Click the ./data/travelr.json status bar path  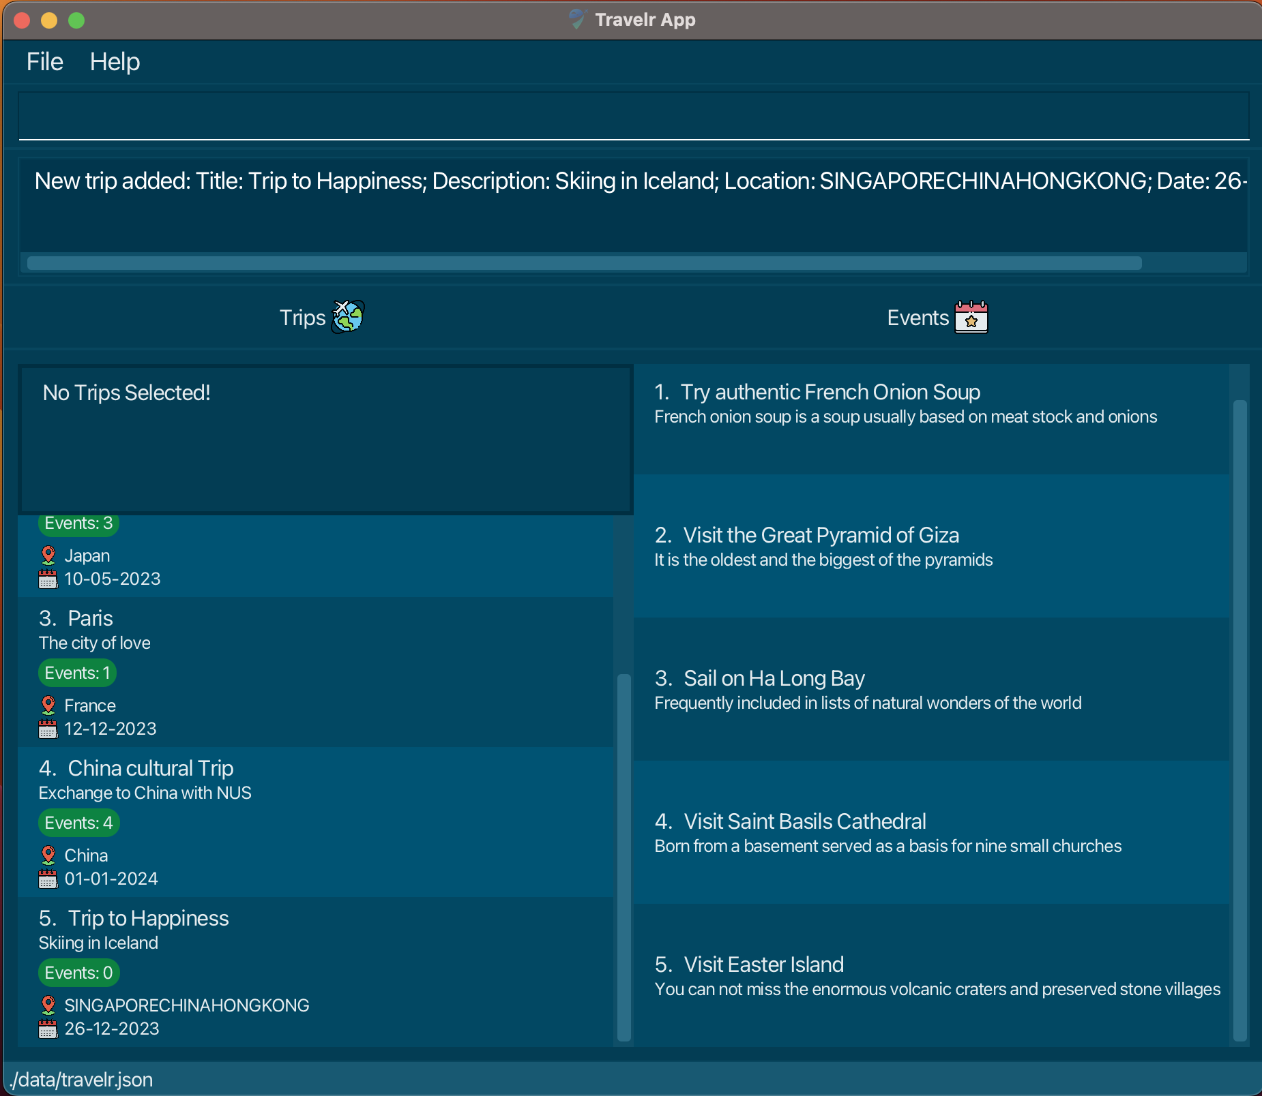tap(81, 1080)
